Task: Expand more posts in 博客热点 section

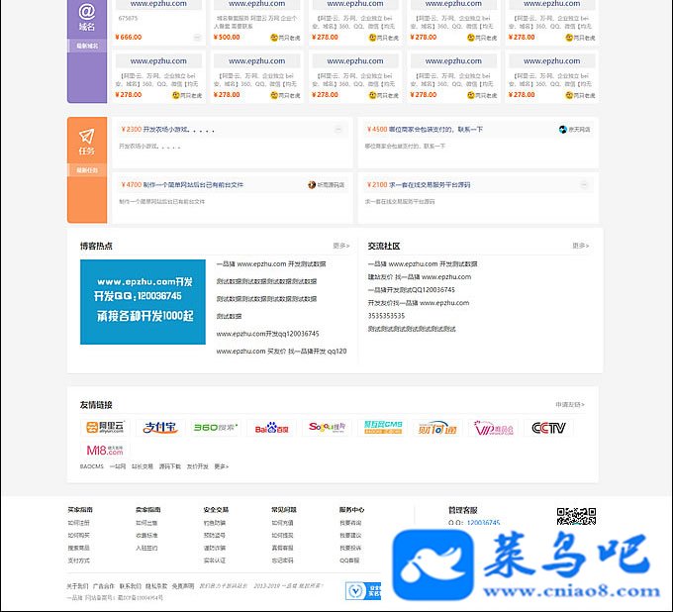Action: [x=341, y=246]
